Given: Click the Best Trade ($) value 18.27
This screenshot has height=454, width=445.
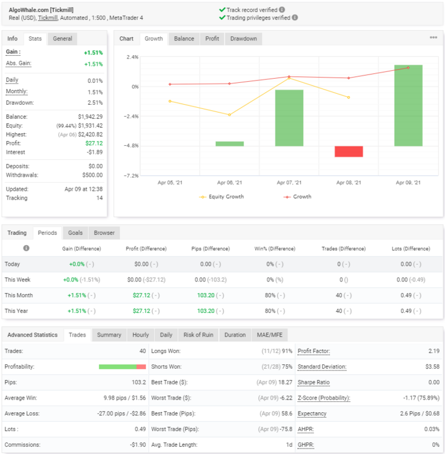Looking at the screenshot, I should (x=285, y=383).
